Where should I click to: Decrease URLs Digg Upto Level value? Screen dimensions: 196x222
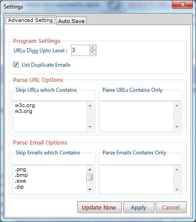93,52
